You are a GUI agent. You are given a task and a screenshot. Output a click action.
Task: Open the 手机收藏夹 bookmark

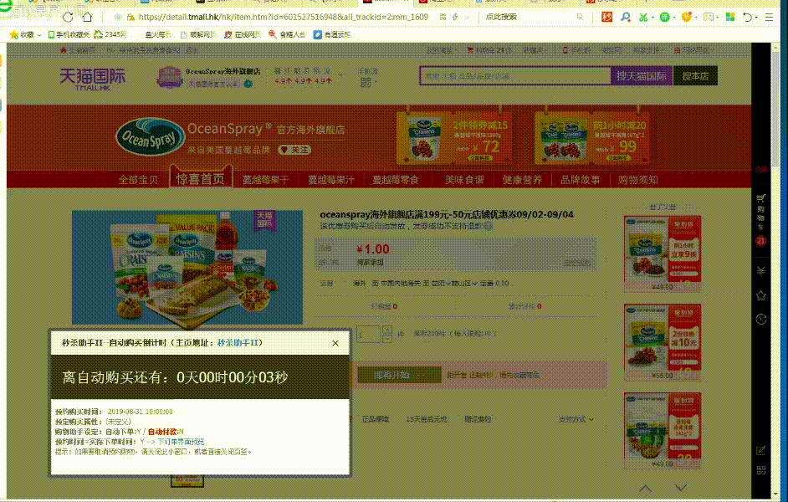[x=69, y=34]
